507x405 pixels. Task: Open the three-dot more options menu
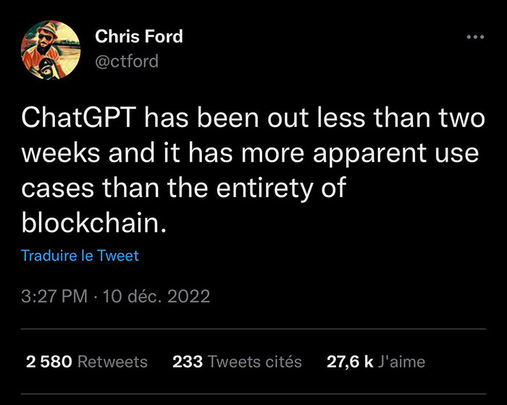pyautogui.click(x=474, y=36)
